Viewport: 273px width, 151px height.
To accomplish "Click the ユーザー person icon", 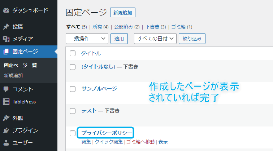I will point(6,143).
